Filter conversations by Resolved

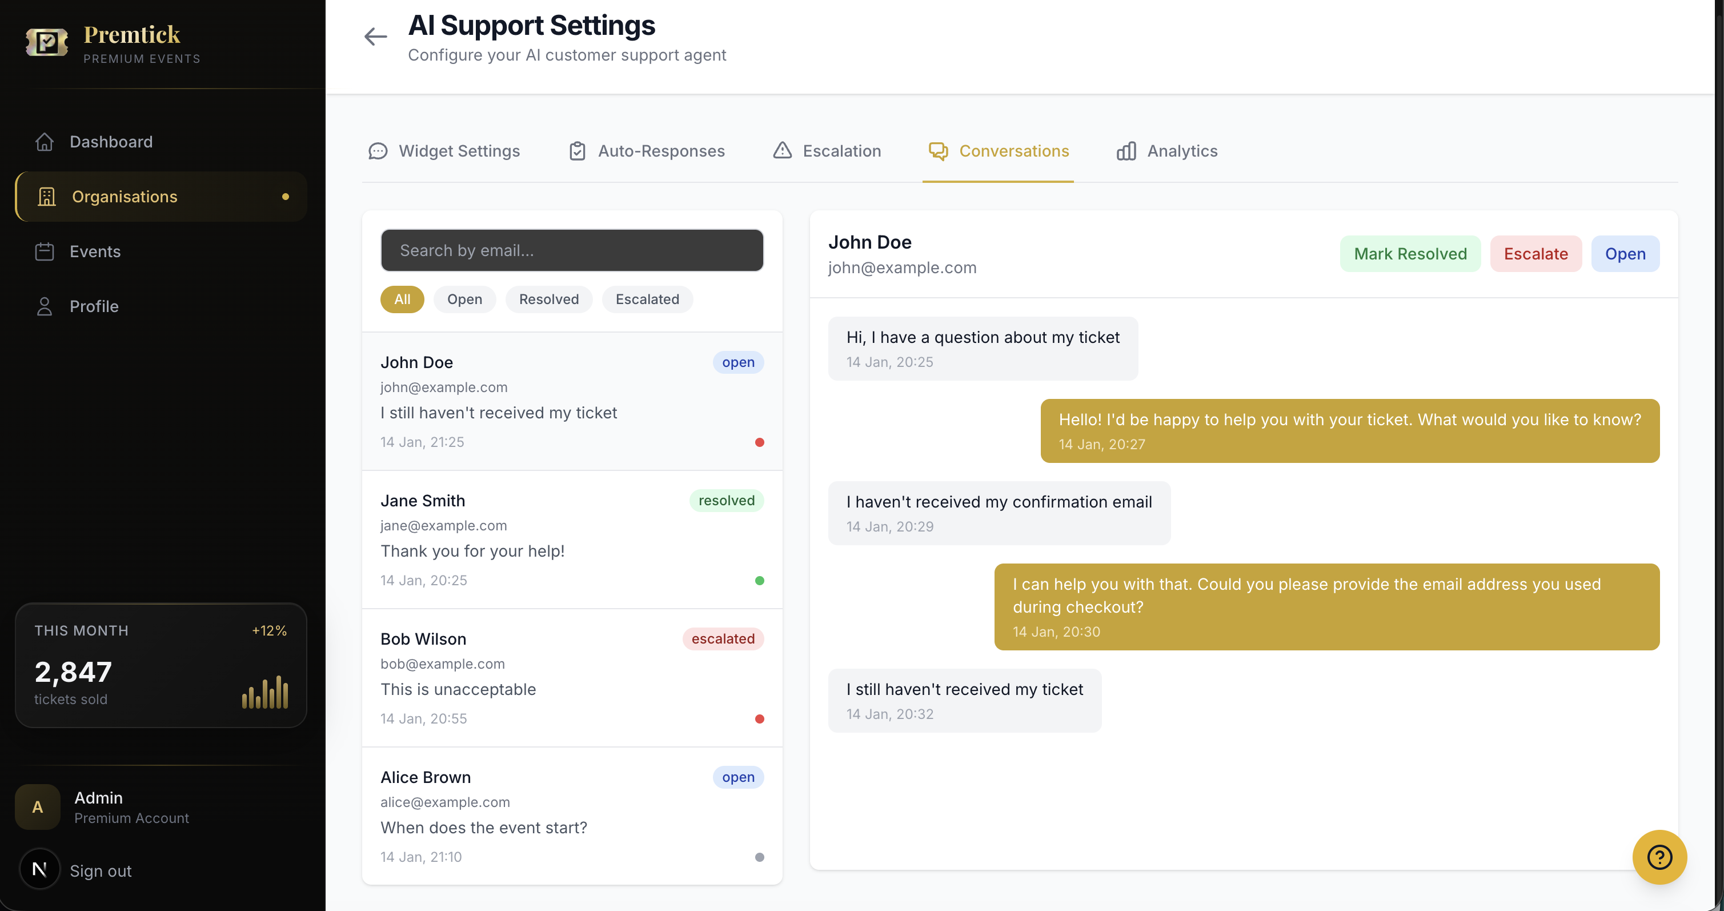pyautogui.click(x=548, y=299)
